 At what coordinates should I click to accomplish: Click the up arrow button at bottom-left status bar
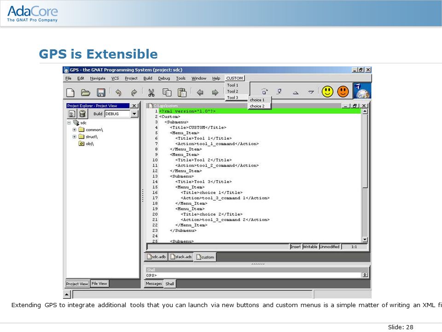point(66,295)
